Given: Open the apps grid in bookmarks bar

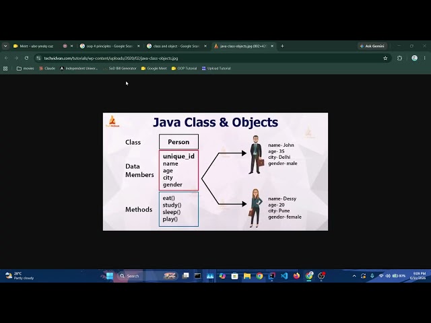Looking at the screenshot, I should pyautogui.click(x=5, y=69).
